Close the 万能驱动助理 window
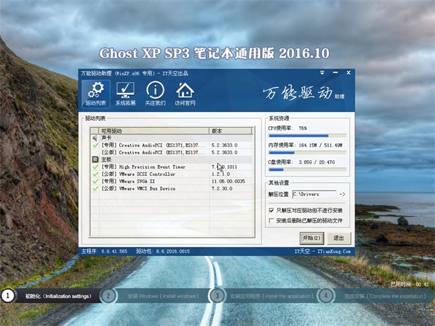Viewport: 435px width, 326px height. (x=349, y=73)
